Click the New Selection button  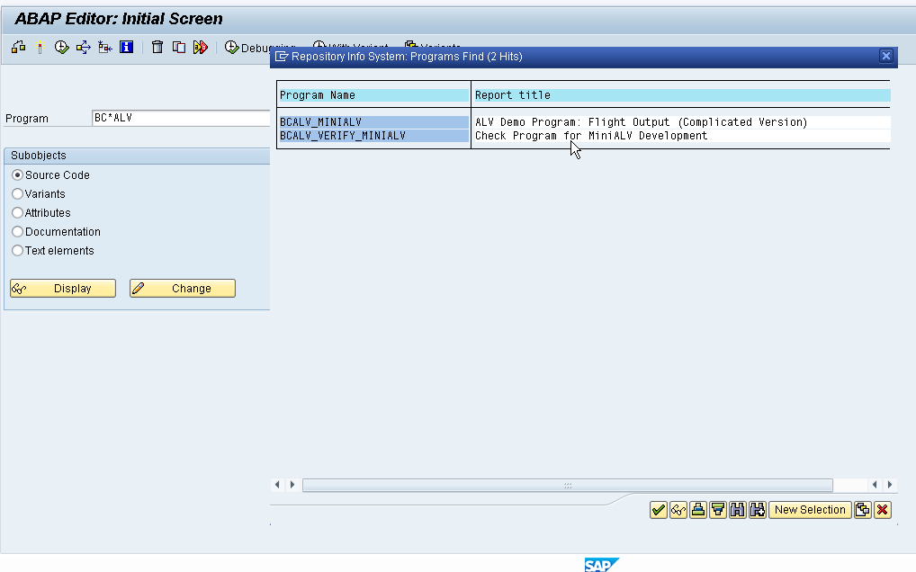pos(810,510)
